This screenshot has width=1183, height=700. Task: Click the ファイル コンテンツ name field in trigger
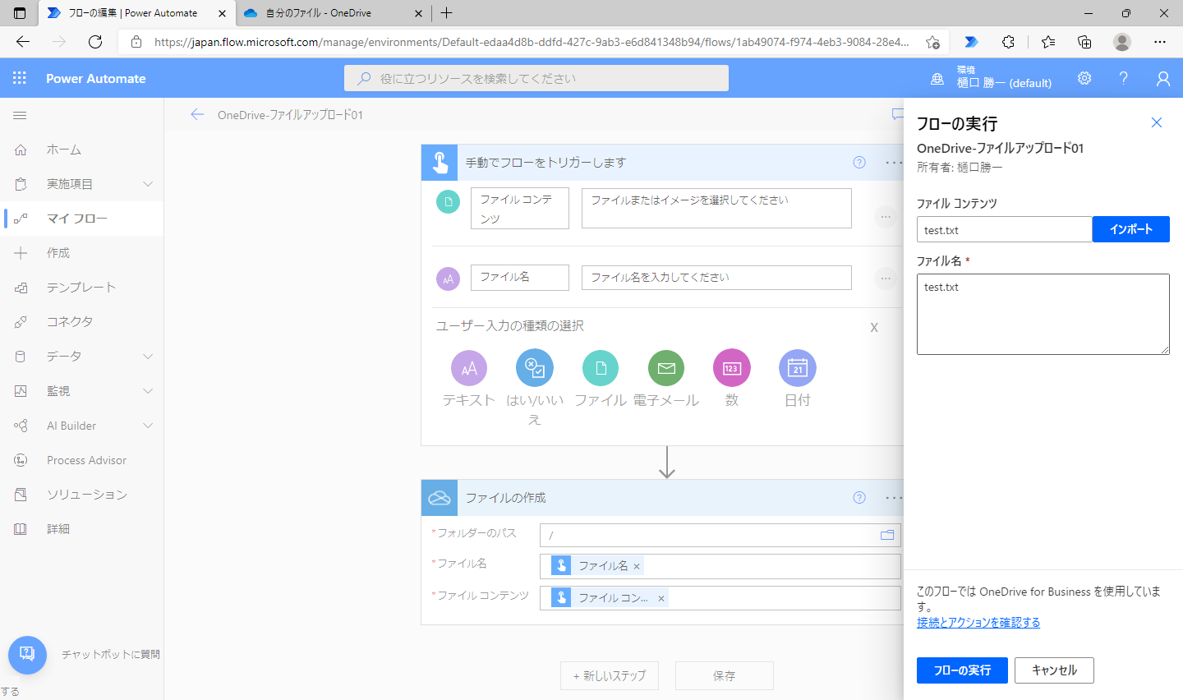pyautogui.click(x=520, y=209)
